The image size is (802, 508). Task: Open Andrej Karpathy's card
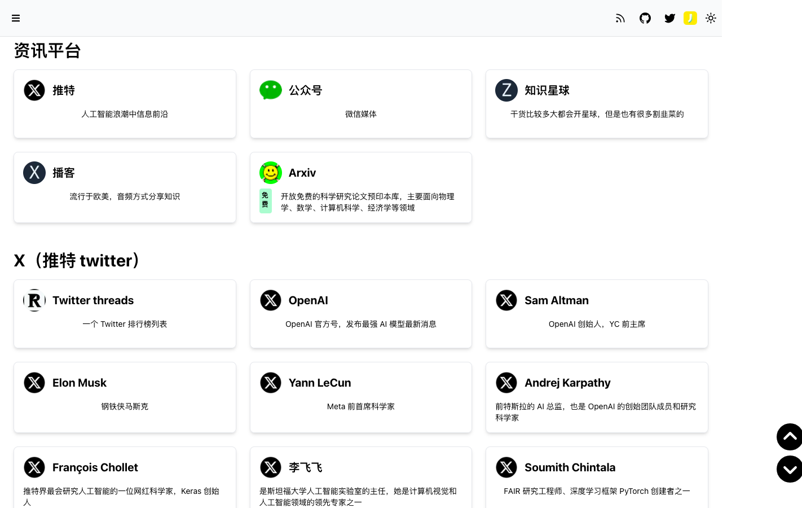tap(597, 397)
